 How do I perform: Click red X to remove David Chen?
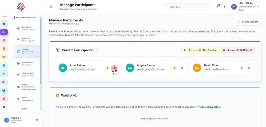pyautogui.click(x=249, y=68)
